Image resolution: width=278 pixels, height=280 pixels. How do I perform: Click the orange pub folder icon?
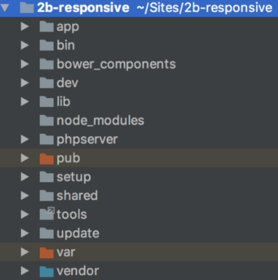click(x=47, y=159)
